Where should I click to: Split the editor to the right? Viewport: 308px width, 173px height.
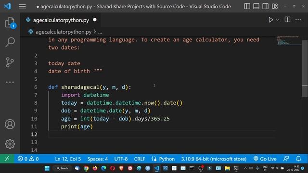tap(287, 20)
